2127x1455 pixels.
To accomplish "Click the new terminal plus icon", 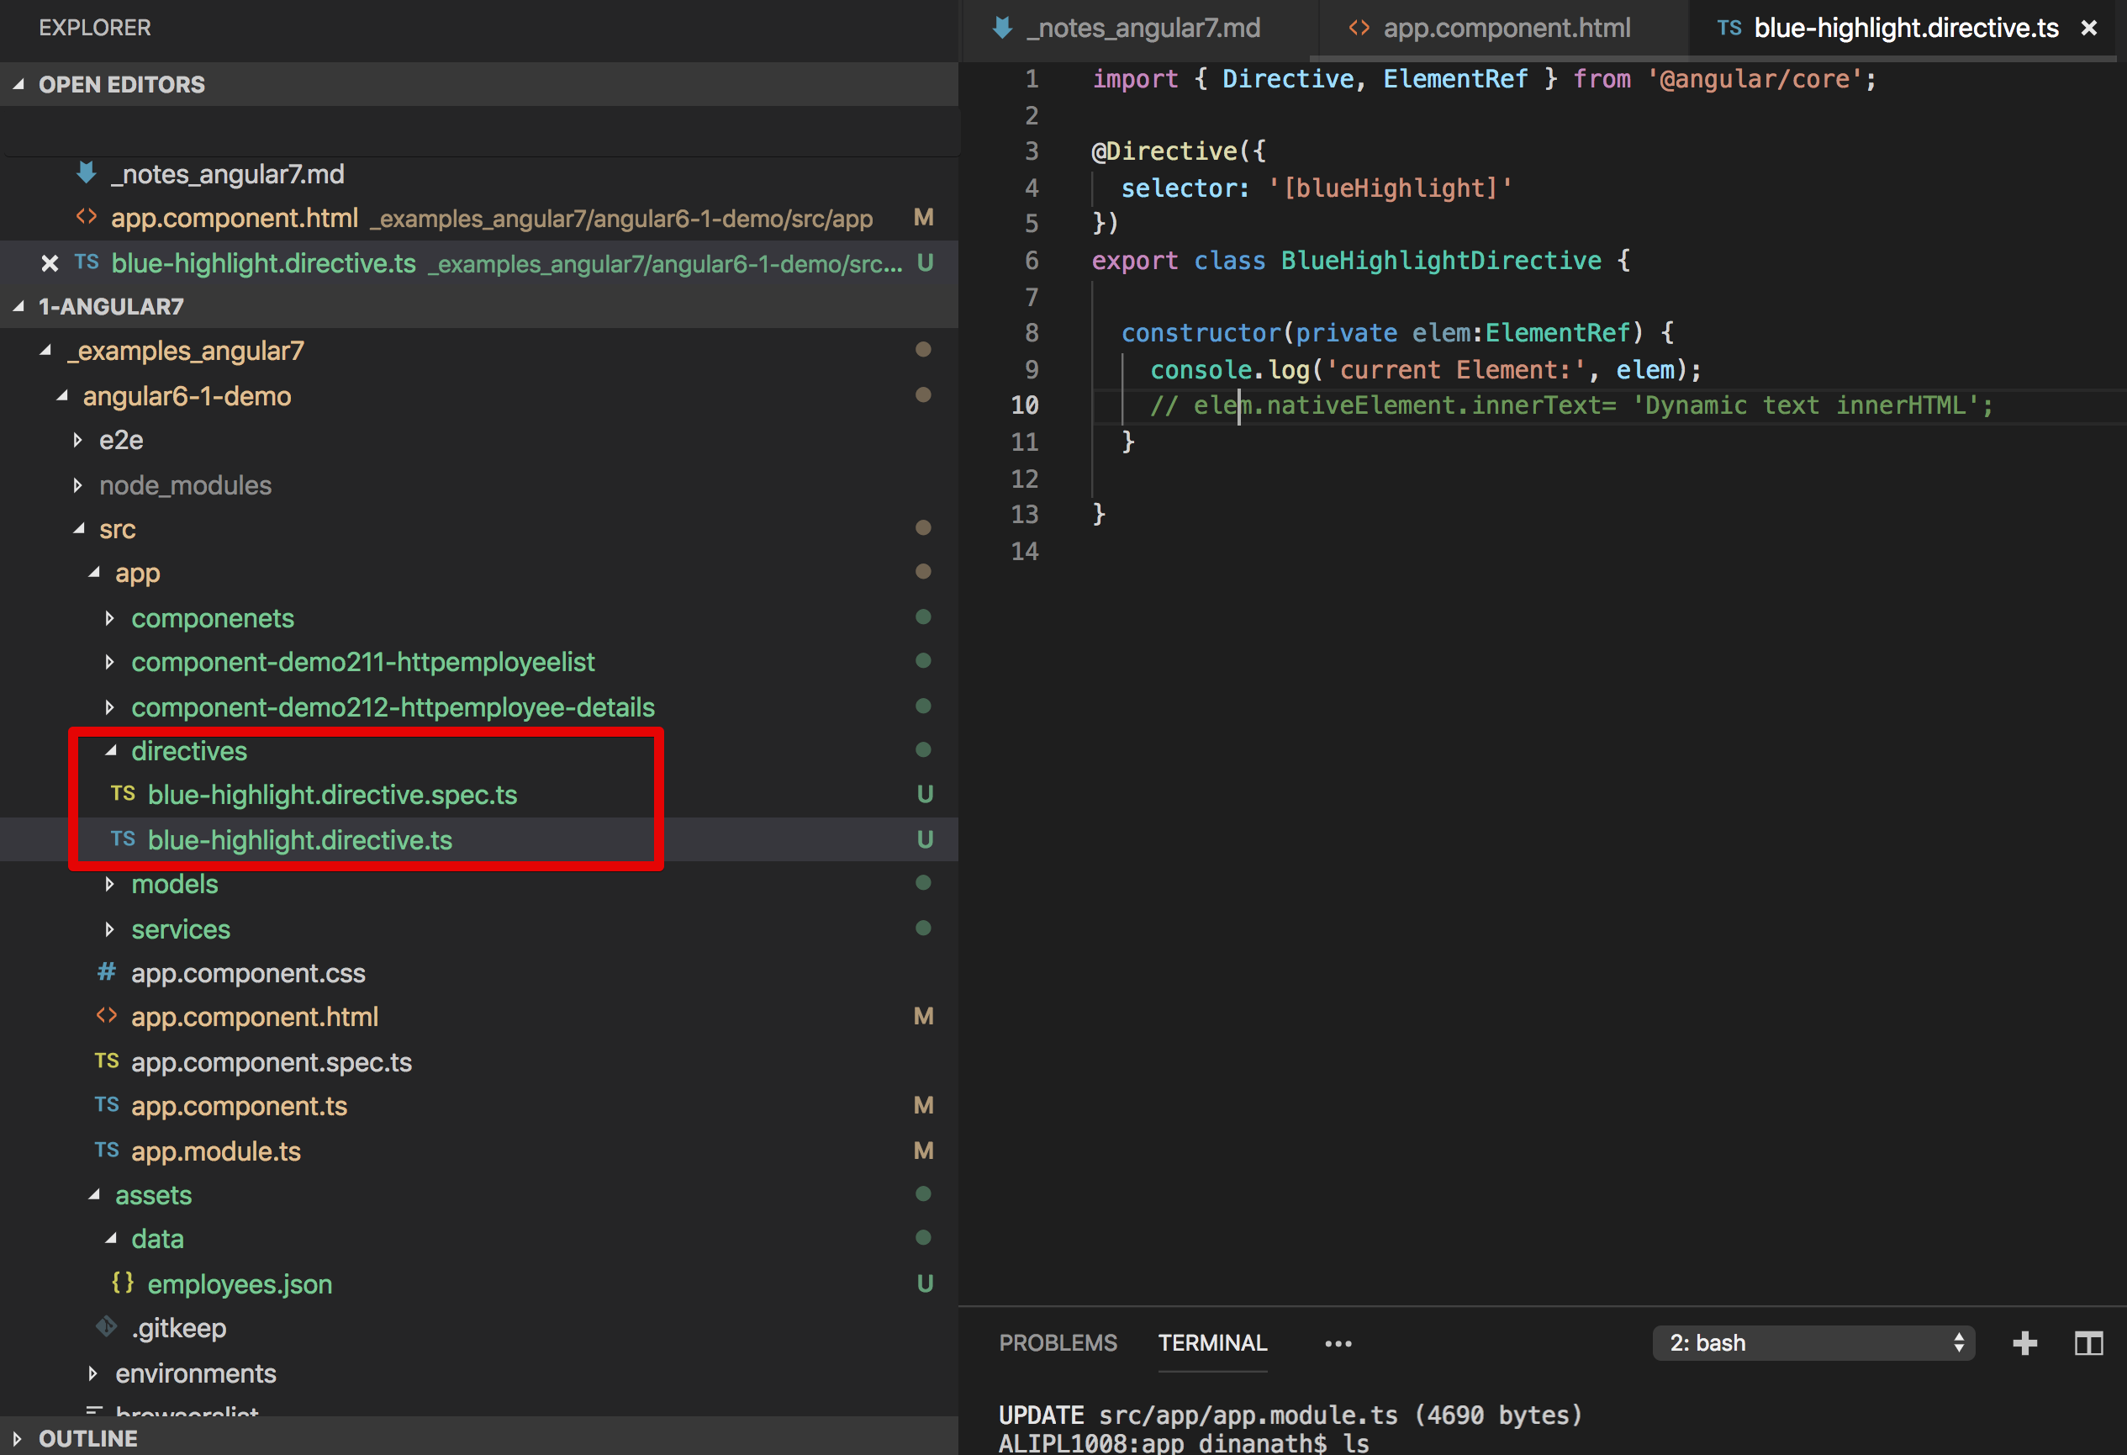I will [2024, 1343].
